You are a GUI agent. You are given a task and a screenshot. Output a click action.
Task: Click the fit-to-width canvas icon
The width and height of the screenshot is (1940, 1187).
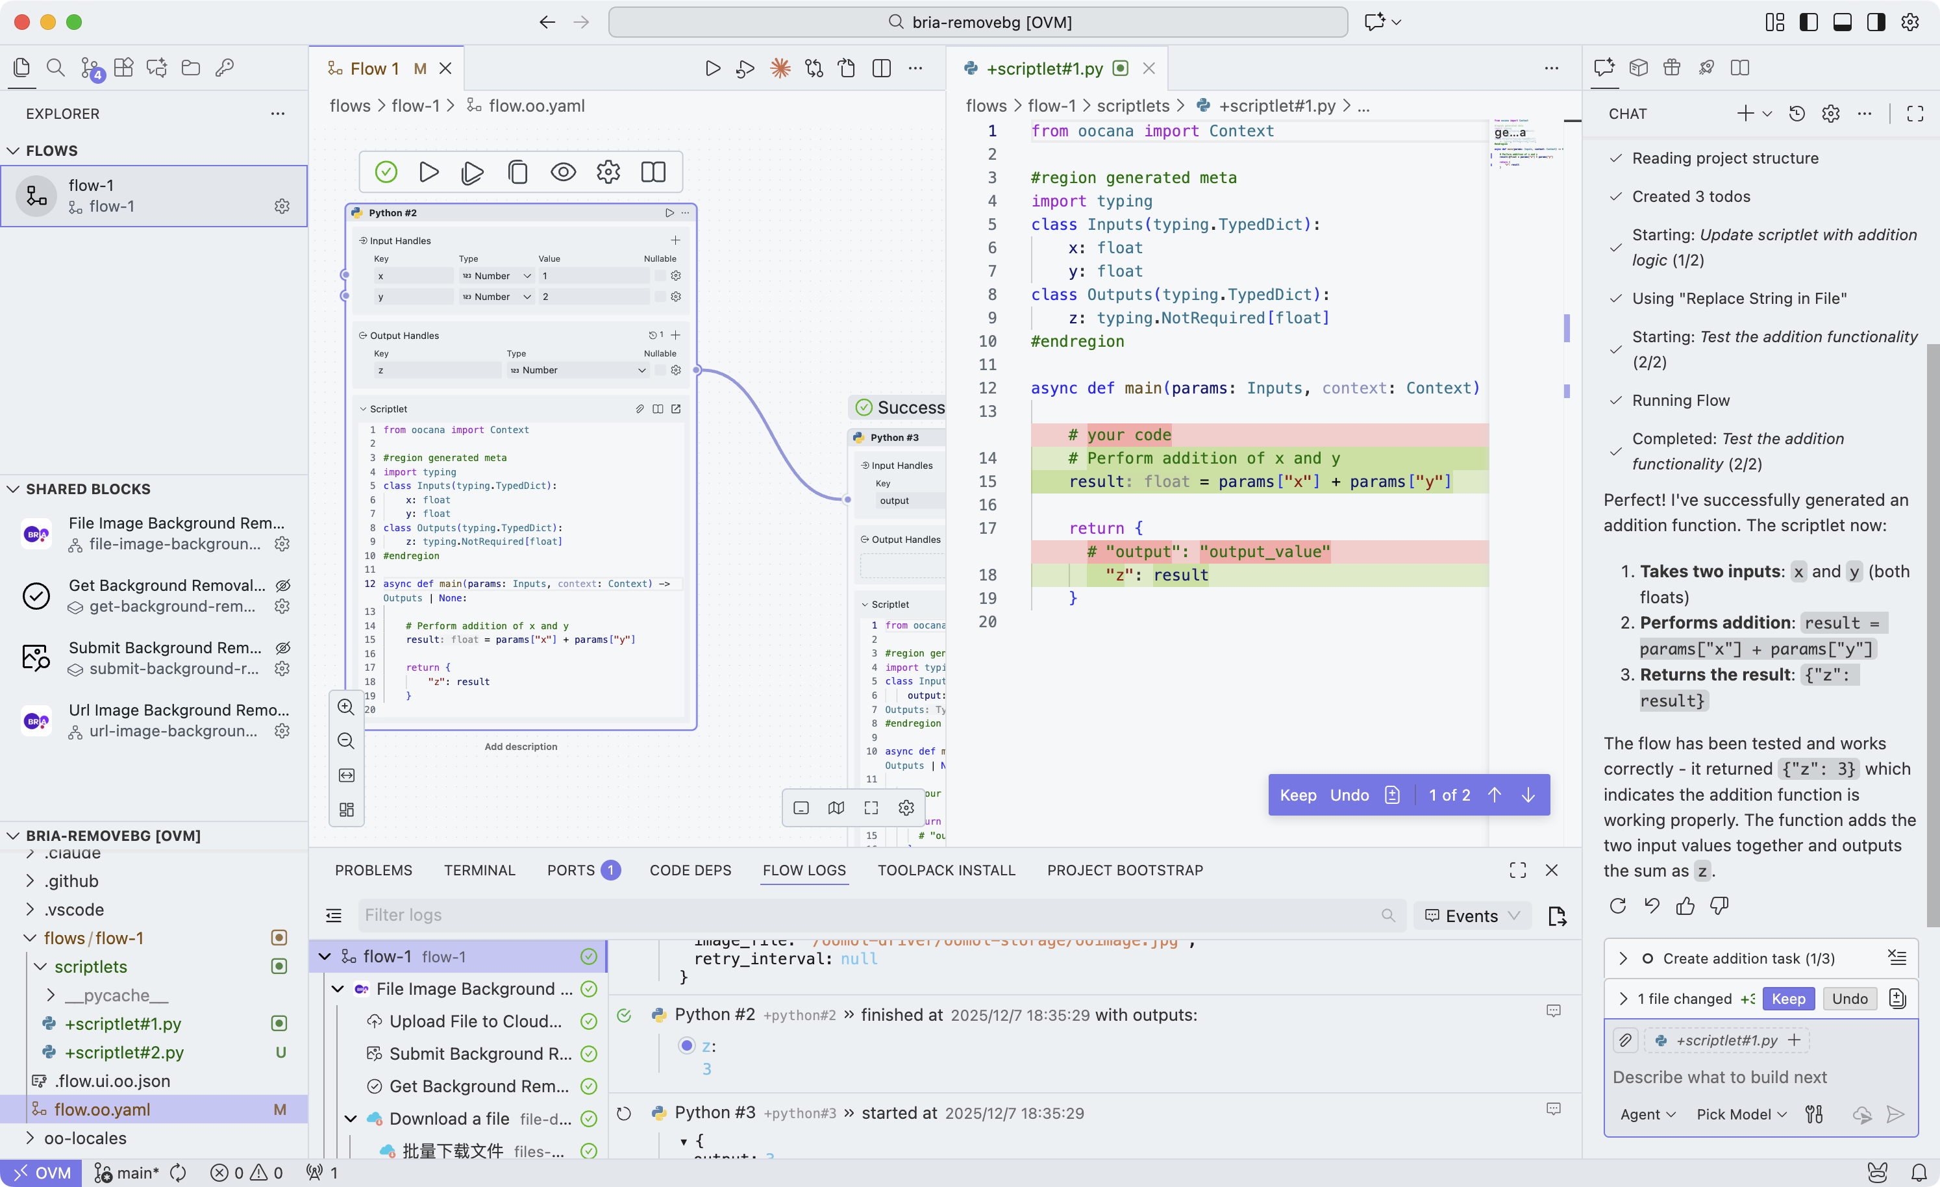pyautogui.click(x=345, y=776)
